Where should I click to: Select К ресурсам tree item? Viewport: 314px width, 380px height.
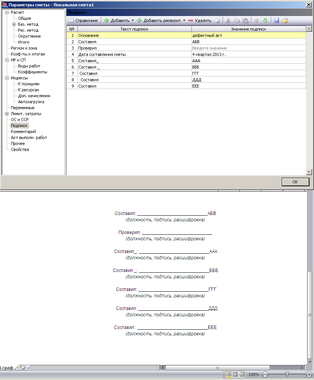[x=28, y=90]
